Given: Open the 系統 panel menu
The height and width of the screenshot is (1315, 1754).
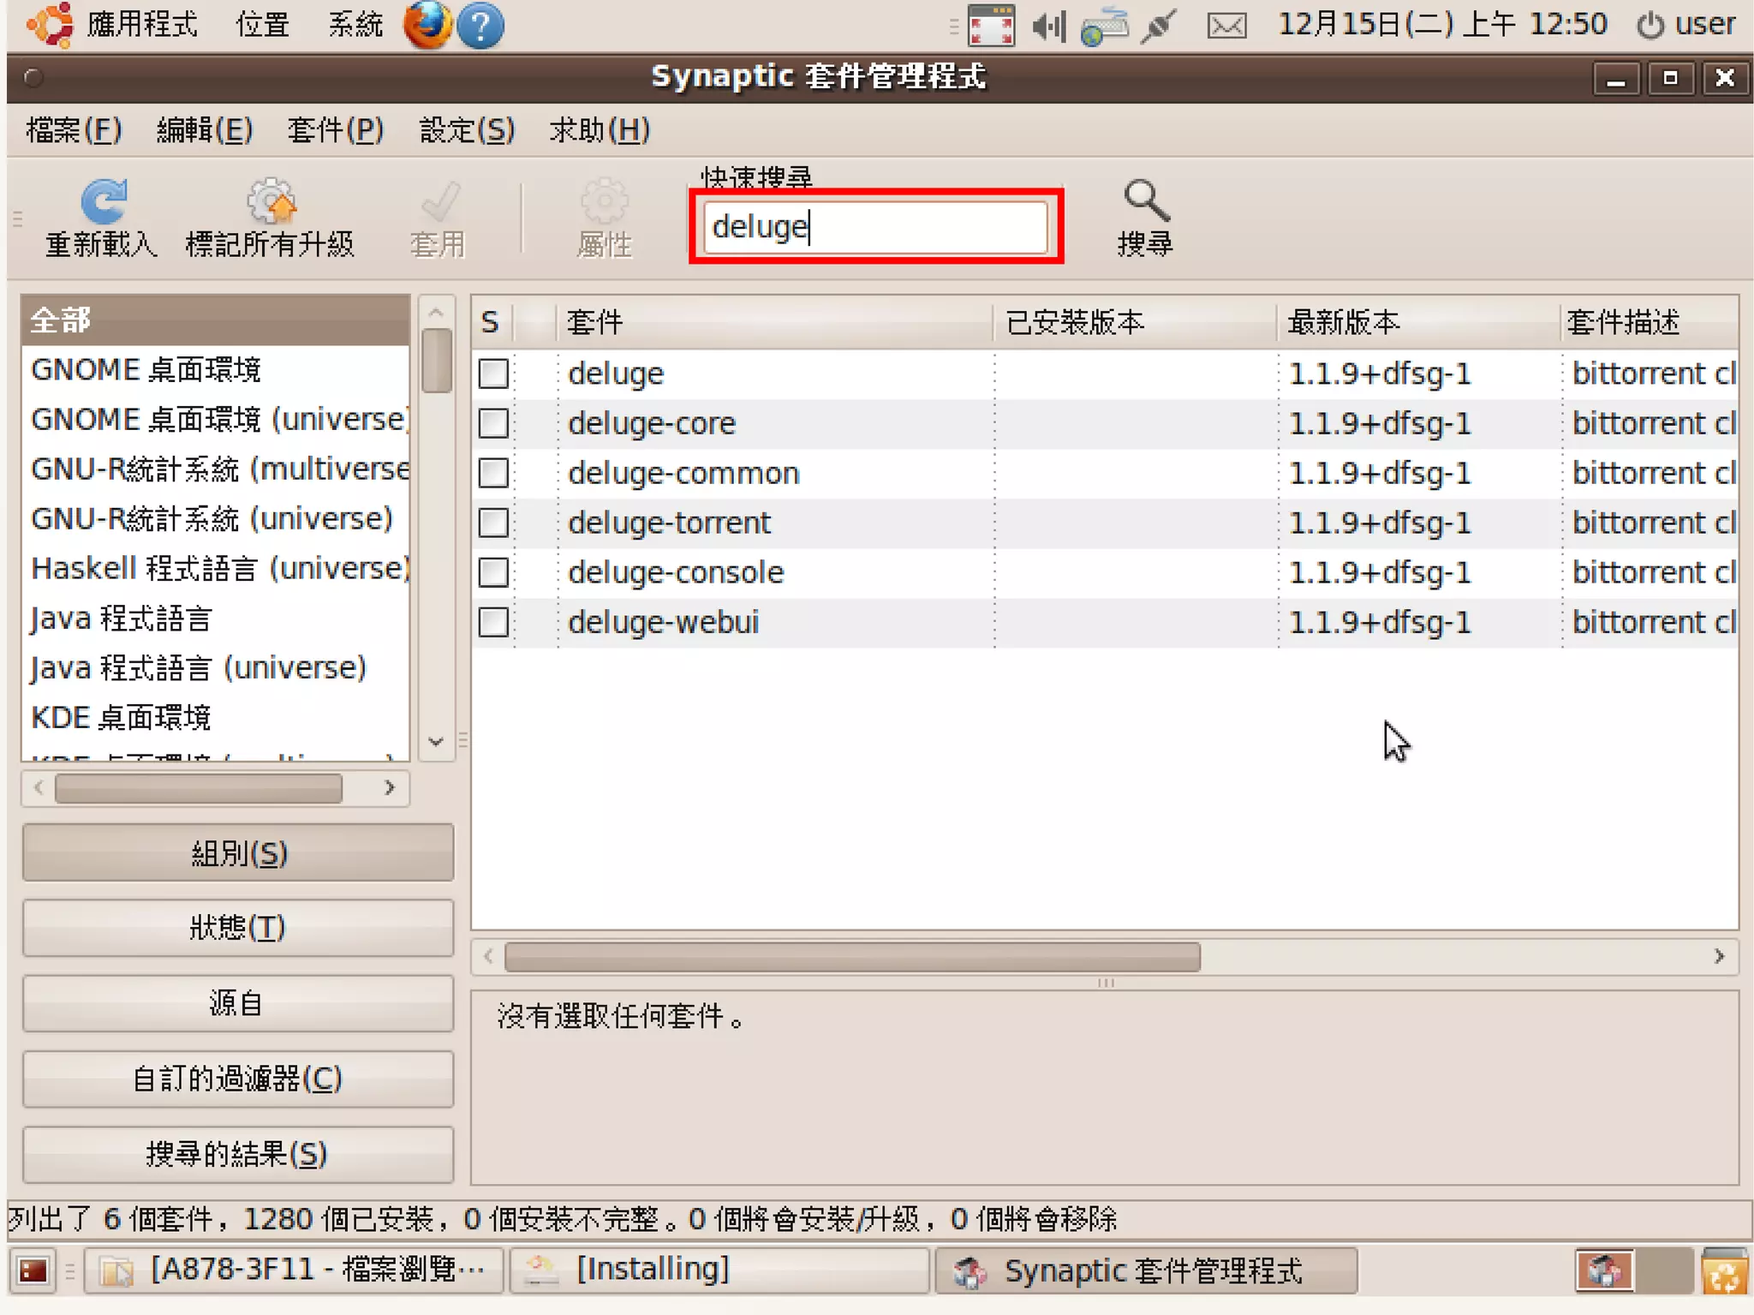Looking at the screenshot, I should coord(355,24).
